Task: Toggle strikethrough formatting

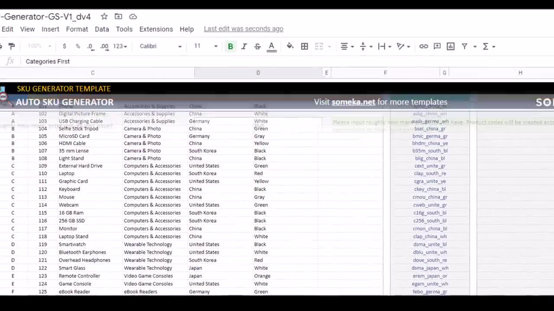Action: (258, 46)
